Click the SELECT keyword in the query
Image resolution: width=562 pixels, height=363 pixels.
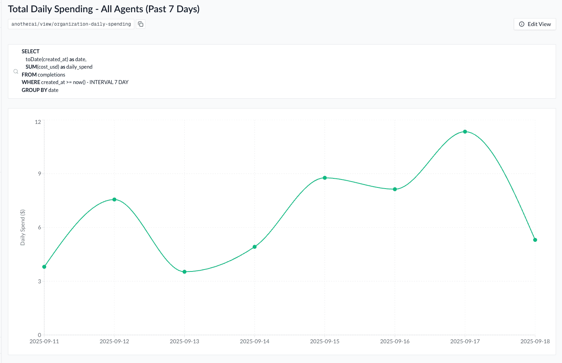[x=30, y=51]
